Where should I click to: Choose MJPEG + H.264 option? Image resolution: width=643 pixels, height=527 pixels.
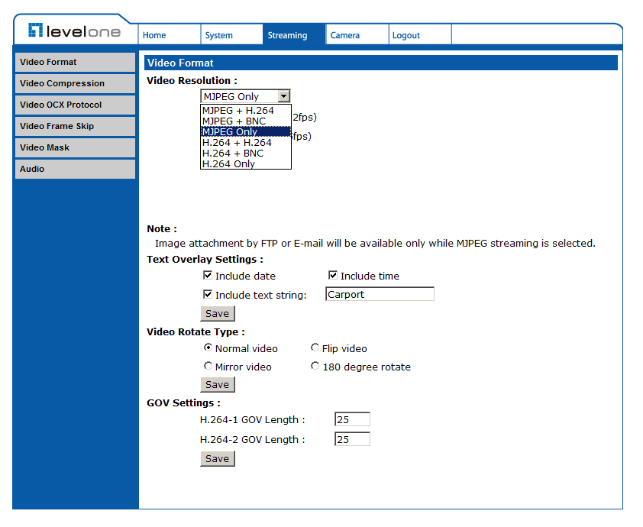tap(246, 110)
